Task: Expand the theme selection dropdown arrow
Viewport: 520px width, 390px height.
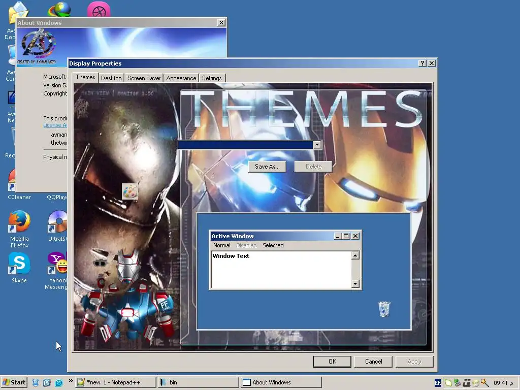Action: click(317, 145)
